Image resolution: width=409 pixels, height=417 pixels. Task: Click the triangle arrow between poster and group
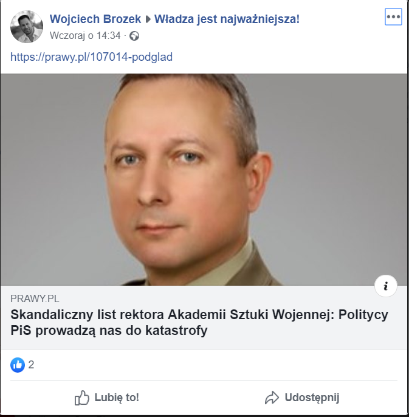point(148,19)
